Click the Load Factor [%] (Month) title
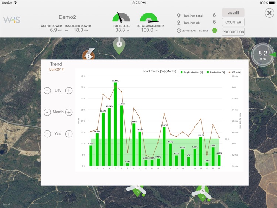 point(159,71)
